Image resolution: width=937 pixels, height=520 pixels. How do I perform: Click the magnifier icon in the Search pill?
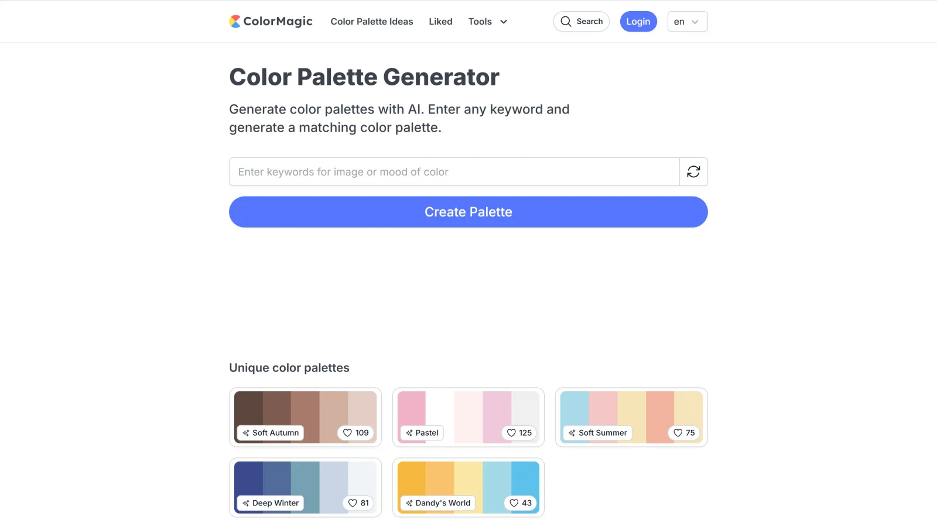566,21
